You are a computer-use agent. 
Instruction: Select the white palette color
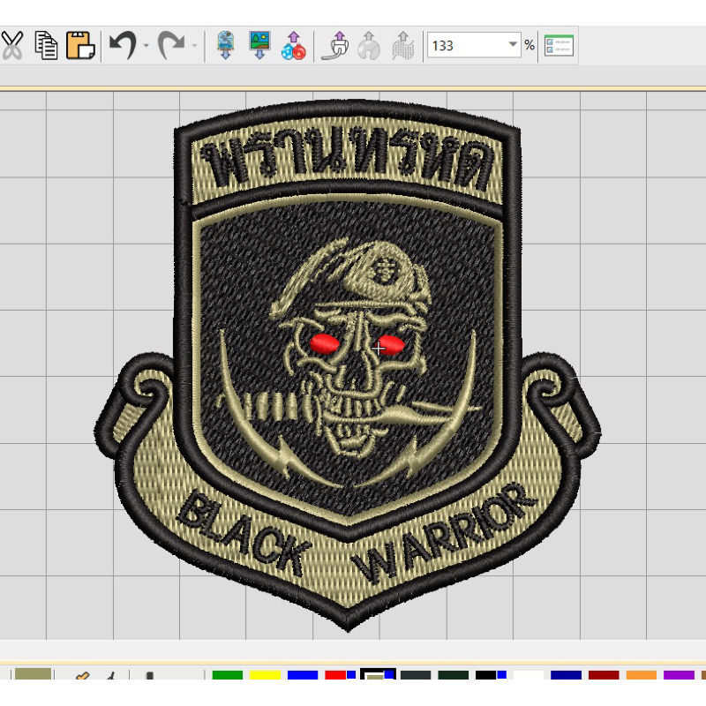[529, 674]
